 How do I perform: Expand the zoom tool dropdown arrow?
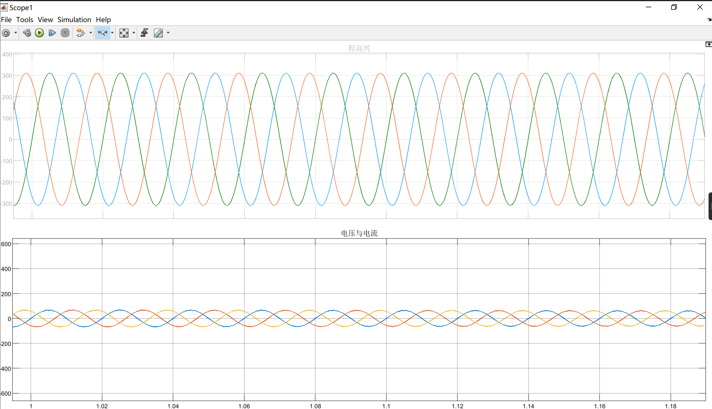(x=112, y=33)
